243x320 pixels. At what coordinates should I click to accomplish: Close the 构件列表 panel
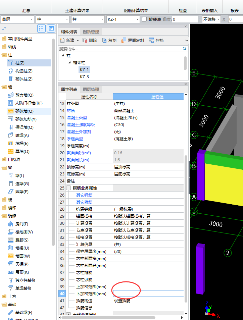186,26
